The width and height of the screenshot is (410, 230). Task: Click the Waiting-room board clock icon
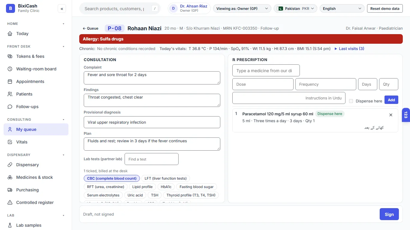coord(10,69)
